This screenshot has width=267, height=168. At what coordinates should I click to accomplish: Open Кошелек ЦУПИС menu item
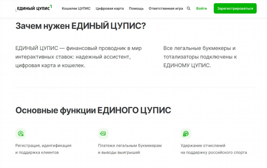76,8
